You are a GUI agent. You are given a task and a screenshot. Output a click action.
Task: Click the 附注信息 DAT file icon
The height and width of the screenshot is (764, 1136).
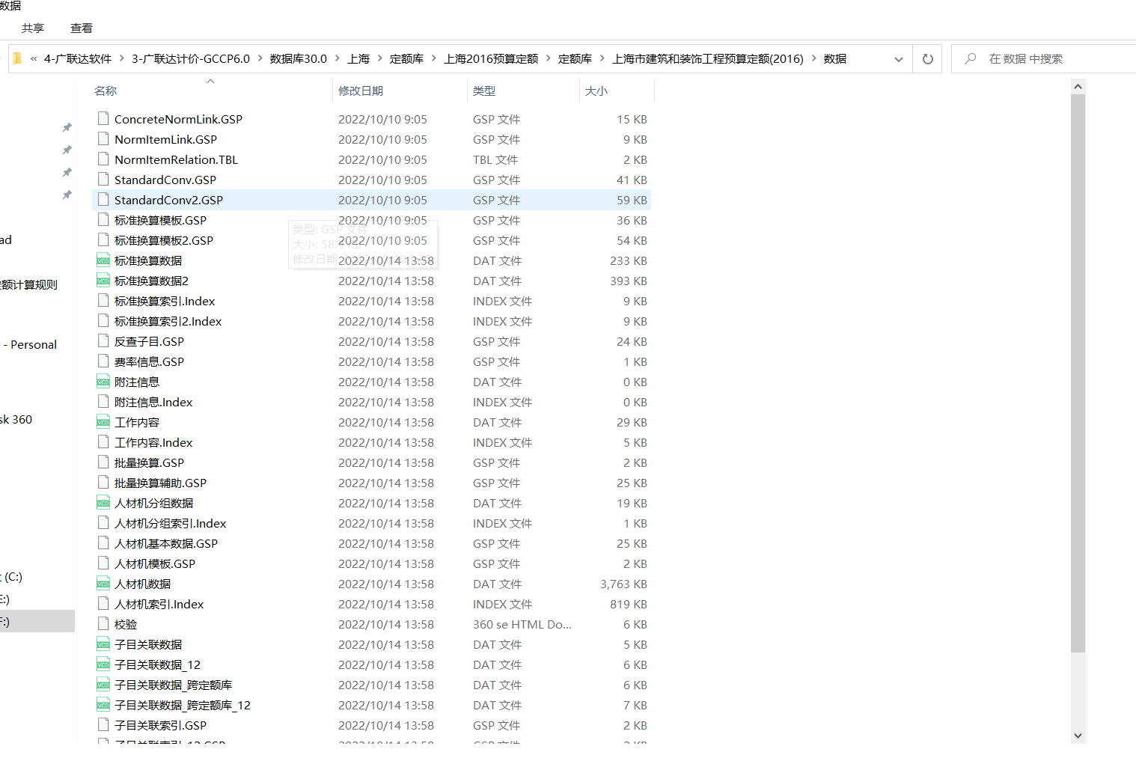tap(103, 381)
